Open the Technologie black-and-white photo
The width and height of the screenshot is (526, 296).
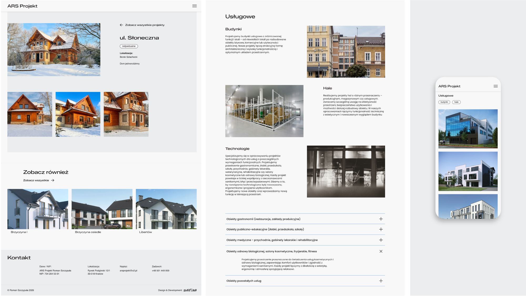[x=346, y=172]
